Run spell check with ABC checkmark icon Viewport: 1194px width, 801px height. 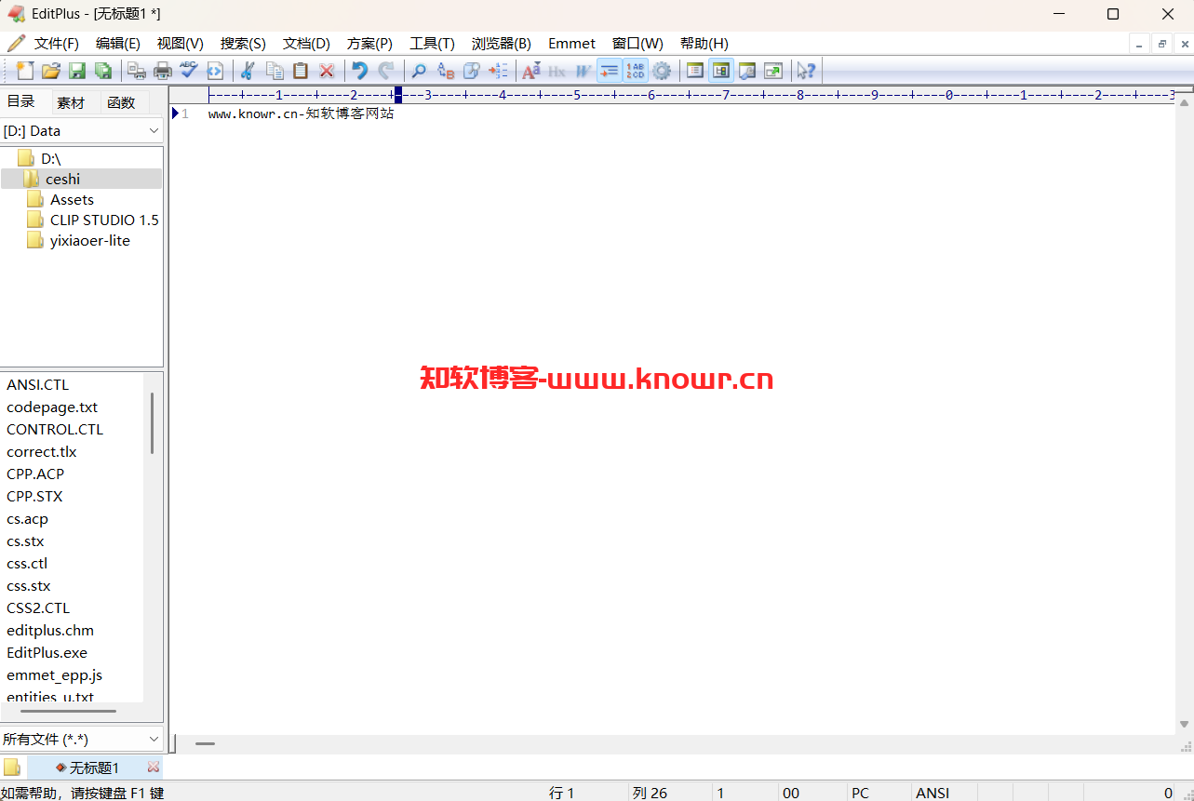click(189, 71)
